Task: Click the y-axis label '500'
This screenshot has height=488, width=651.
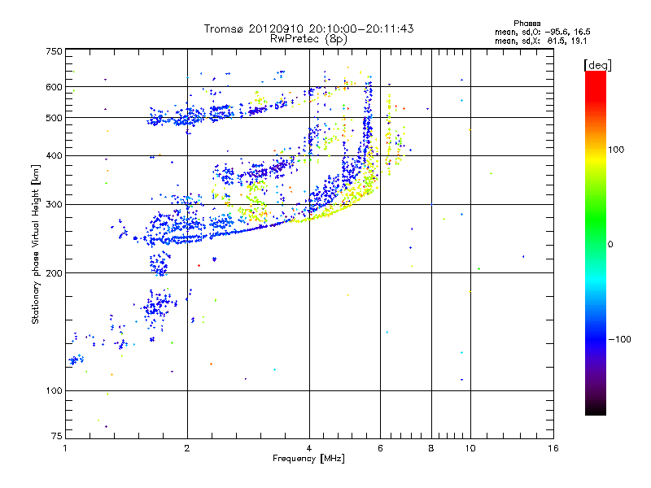Action: pyautogui.click(x=54, y=118)
